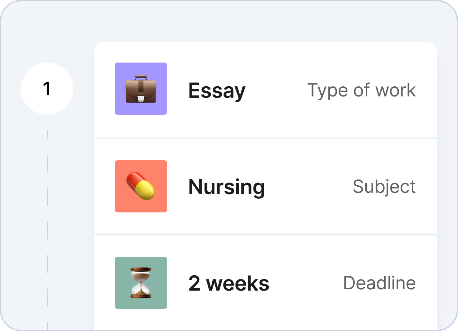Click the Essay text label
The width and height of the screenshot is (458, 331).
click(217, 91)
